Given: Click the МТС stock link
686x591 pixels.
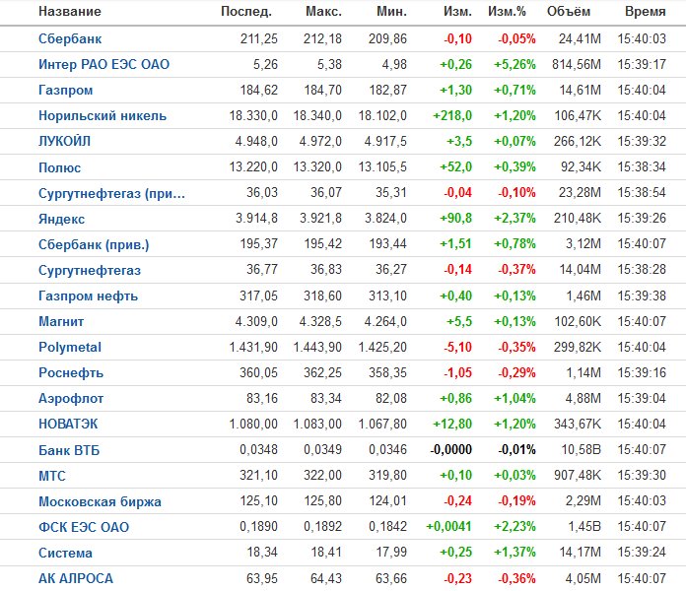Looking at the screenshot, I should tap(52, 475).
